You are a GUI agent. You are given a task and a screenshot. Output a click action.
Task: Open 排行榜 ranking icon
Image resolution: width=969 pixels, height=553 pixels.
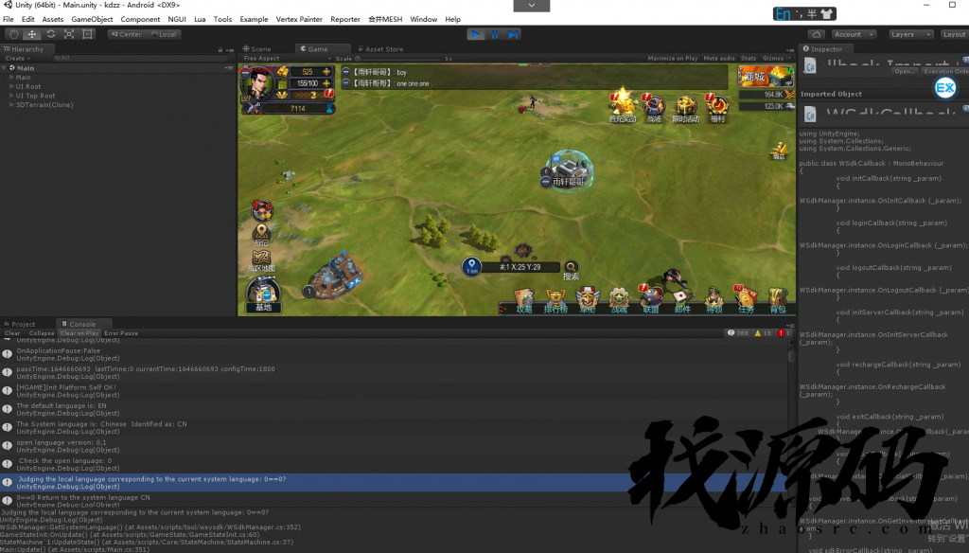pyautogui.click(x=555, y=301)
